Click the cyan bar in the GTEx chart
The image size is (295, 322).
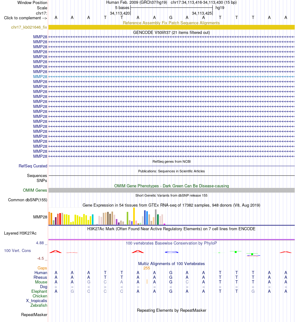pyautogui.click(x=93, y=220)
